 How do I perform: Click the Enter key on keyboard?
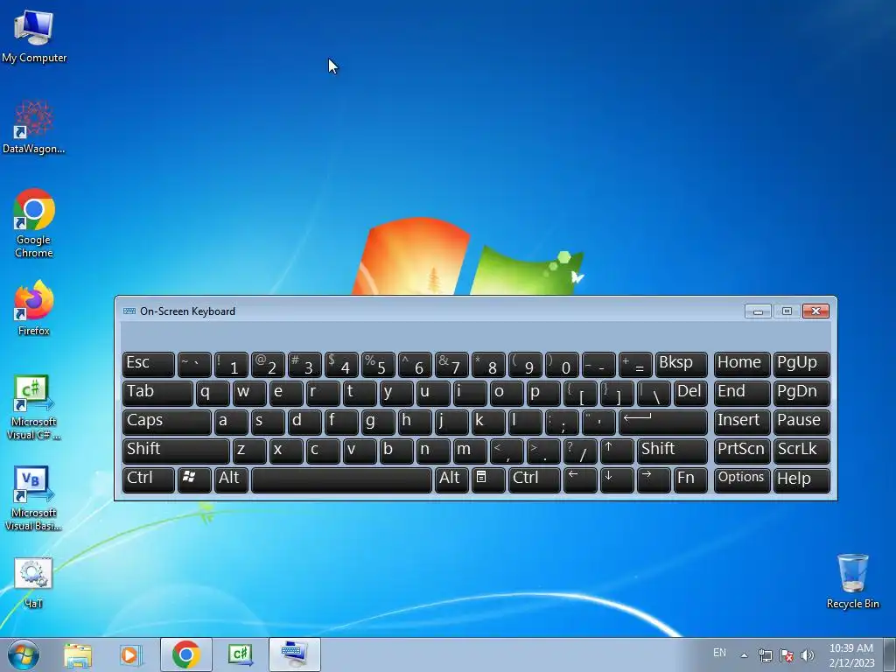(663, 422)
